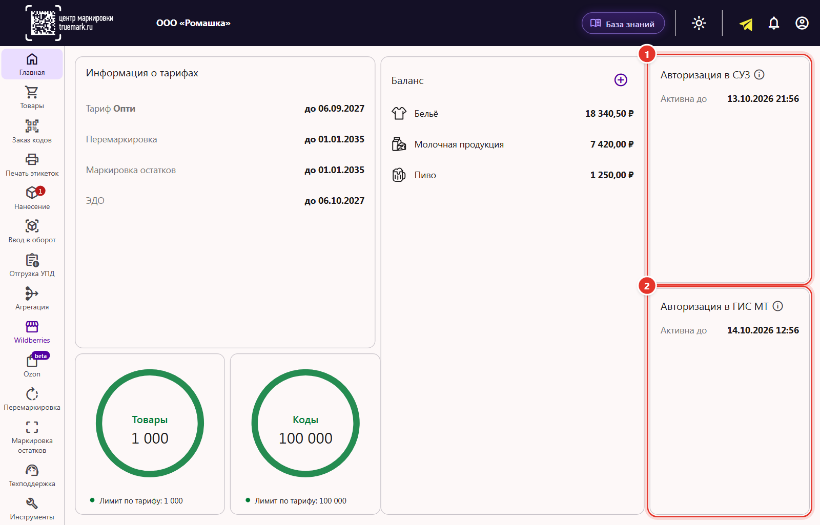This screenshot has height=525, width=820.
Task: Click ГИС МТ expiry date 14.10.2026 12:56
Action: tap(763, 330)
